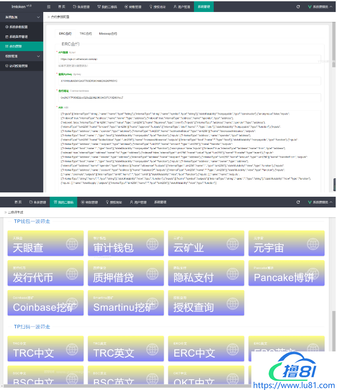Click the hamburger menu collapse icon
The height and width of the screenshot is (390, 337).
pyautogui.click(x=48, y=7)
